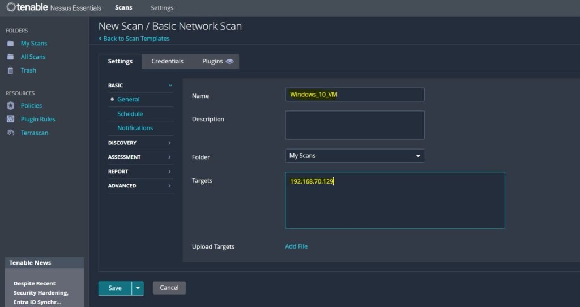The width and height of the screenshot is (580, 307).
Task: Click the Tenable logo icon
Action: coord(11,7)
